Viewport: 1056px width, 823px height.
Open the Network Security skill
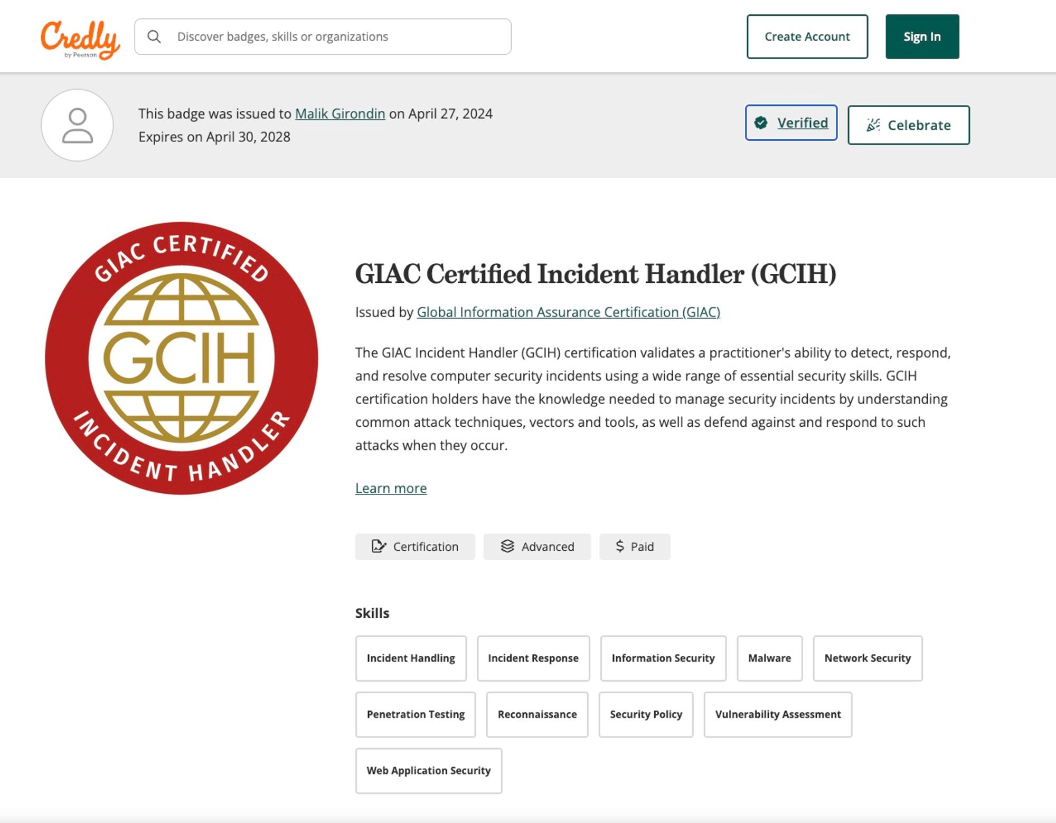(868, 658)
